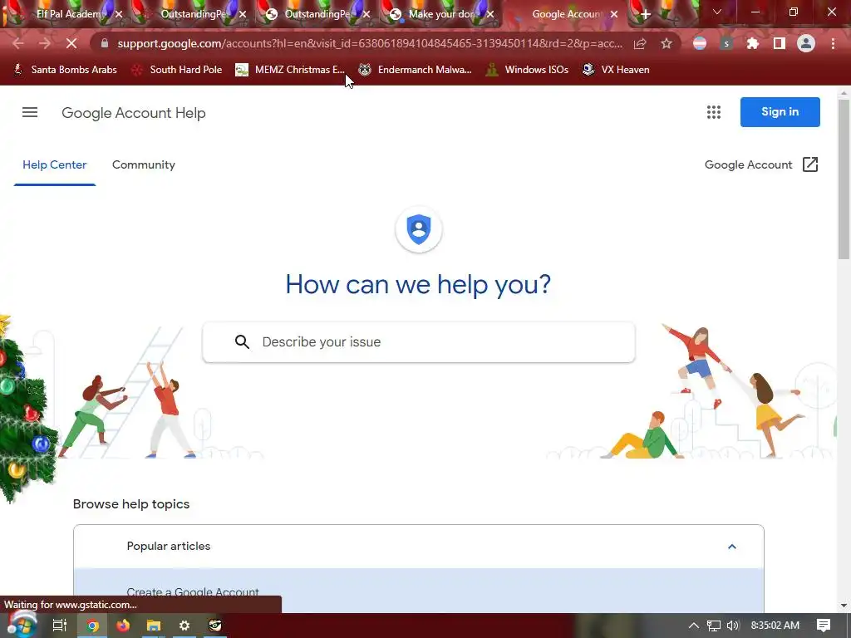
Task: Switch to Make your do... tab
Action: (442, 14)
